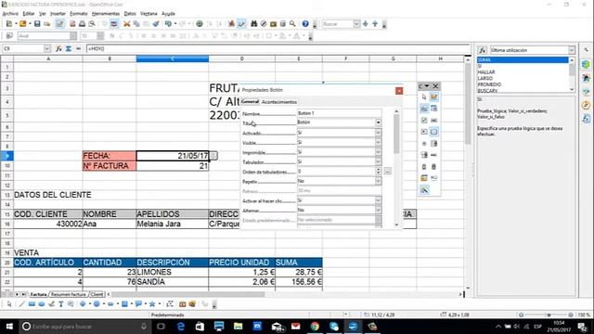This screenshot has height=334, width=594.
Task: Close the Propiedades: Botón dialog
Action: tap(399, 91)
